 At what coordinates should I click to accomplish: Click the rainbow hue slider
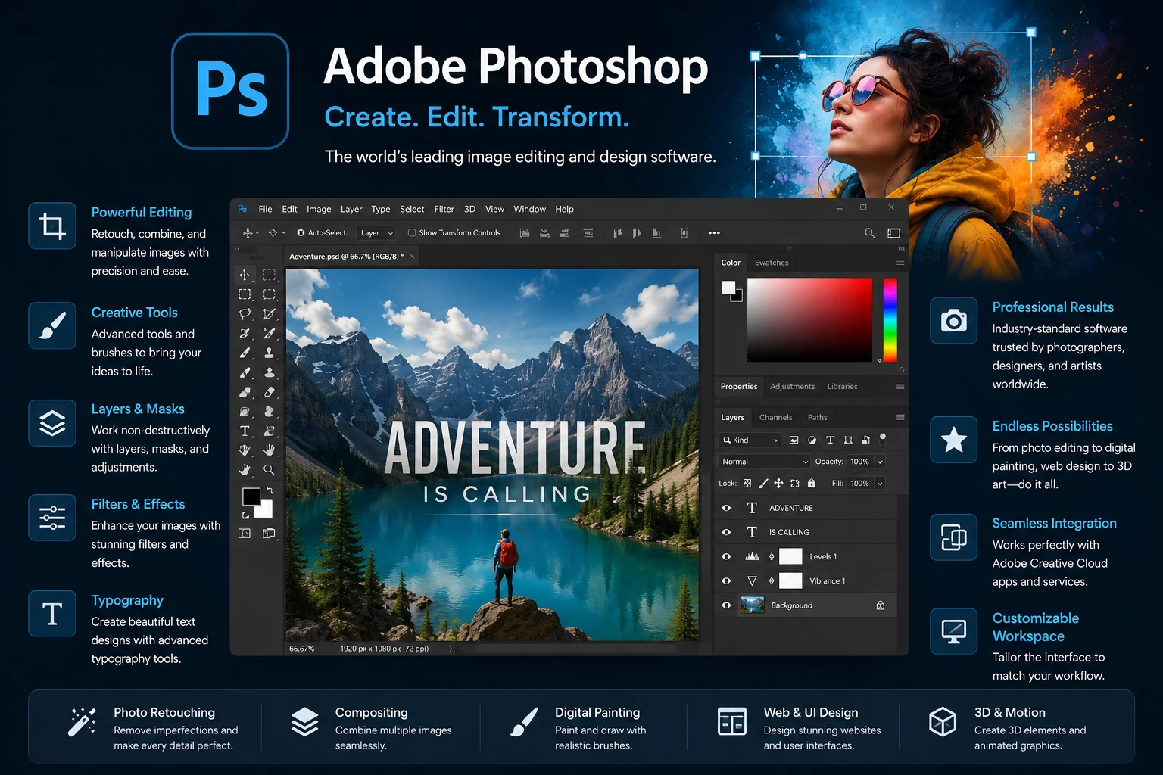[x=890, y=319]
